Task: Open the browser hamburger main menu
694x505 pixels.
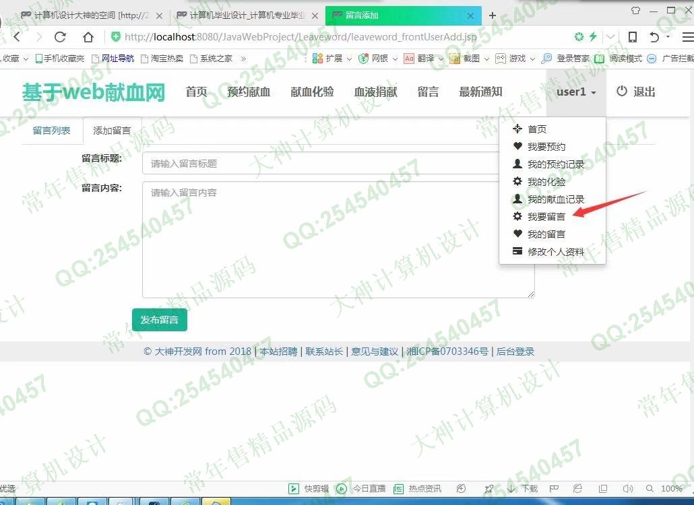Action: click(688, 37)
